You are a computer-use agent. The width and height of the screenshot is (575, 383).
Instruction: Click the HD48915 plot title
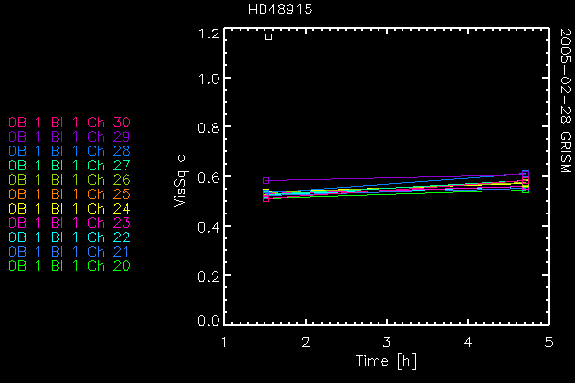[x=281, y=10]
